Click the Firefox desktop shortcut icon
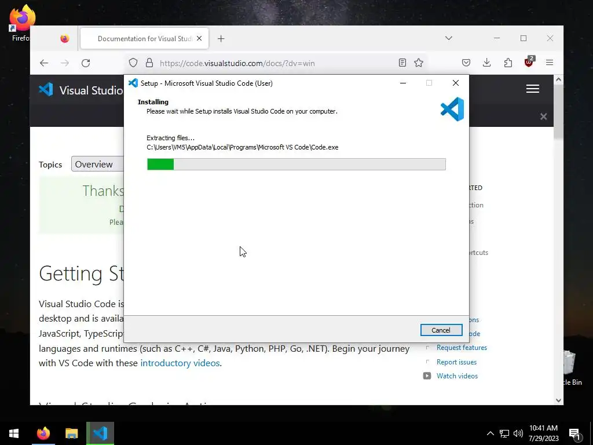Viewport: 593px width, 445px height. tap(21, 23)
